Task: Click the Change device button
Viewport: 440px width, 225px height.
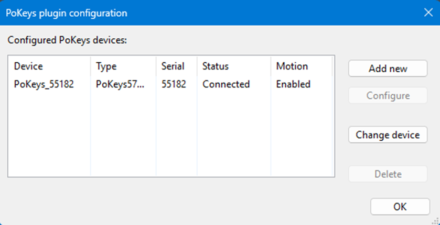Action: (388, 134)
